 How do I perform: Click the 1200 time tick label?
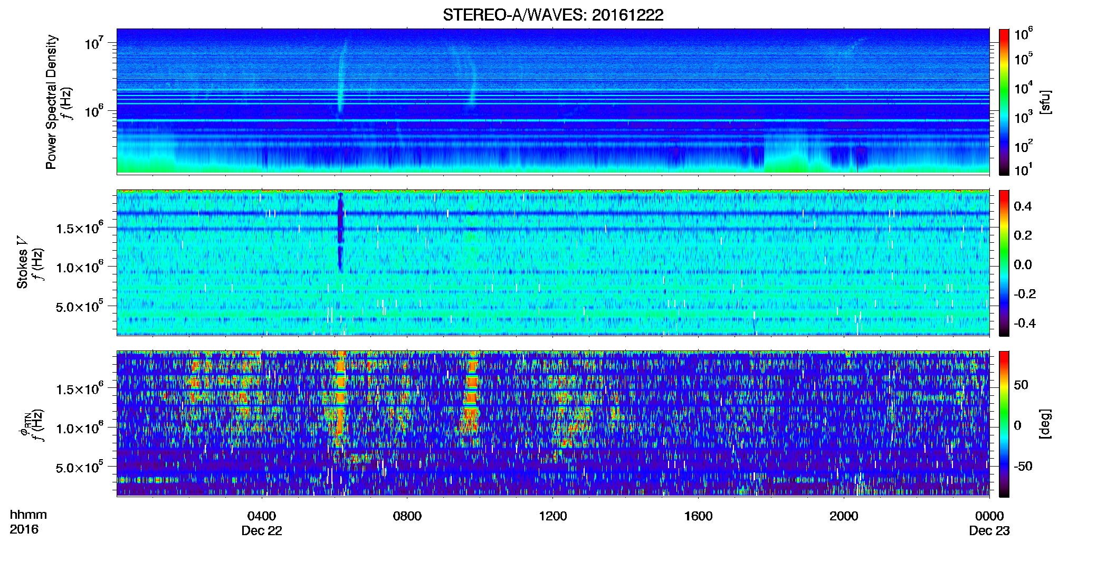[x=553, y=516]
